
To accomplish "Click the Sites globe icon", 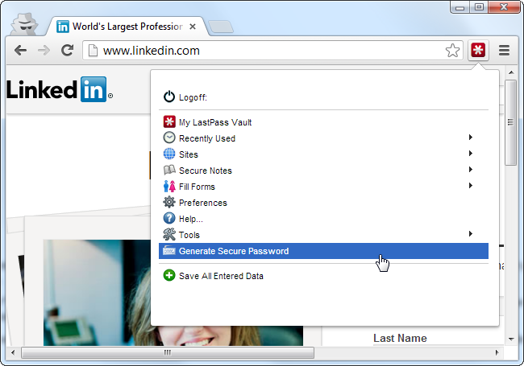I will (169, 154).
